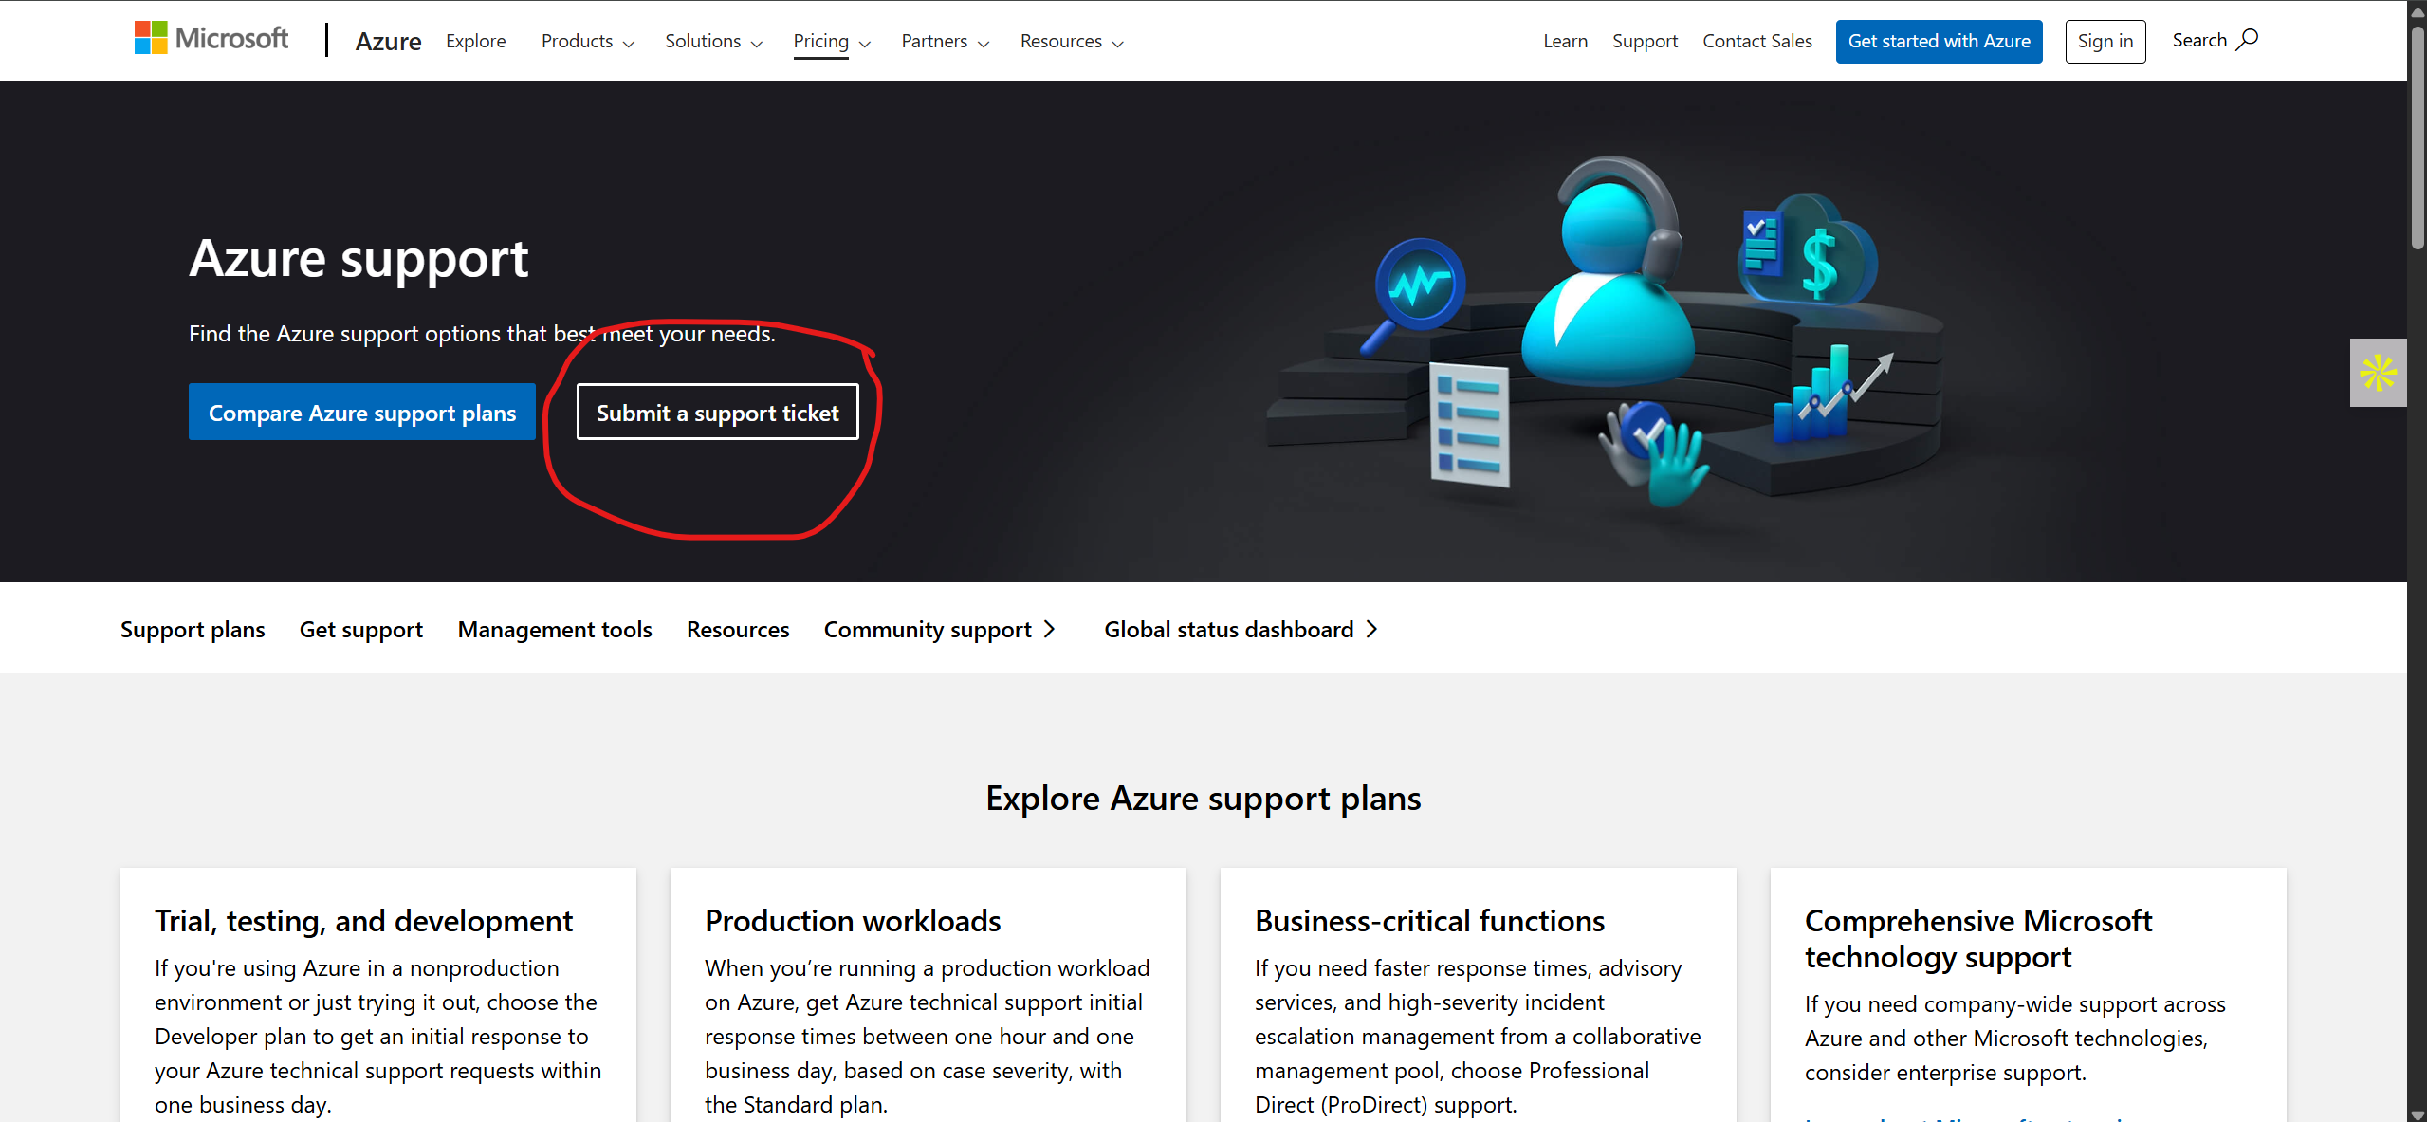Screen dimensions: 2427x1122
Task: Switch to the Resources tab below the banner
Action: pyautogui.click(x=738, y=629)
